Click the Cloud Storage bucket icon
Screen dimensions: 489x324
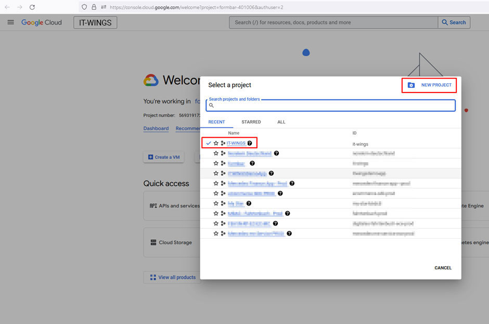pos(153,242)
